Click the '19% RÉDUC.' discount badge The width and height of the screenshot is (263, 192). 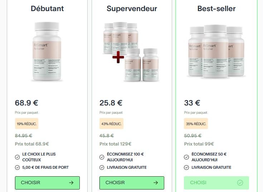pos(26,124)
